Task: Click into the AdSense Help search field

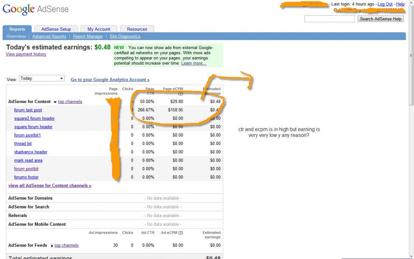Action: tap(329, 19)
